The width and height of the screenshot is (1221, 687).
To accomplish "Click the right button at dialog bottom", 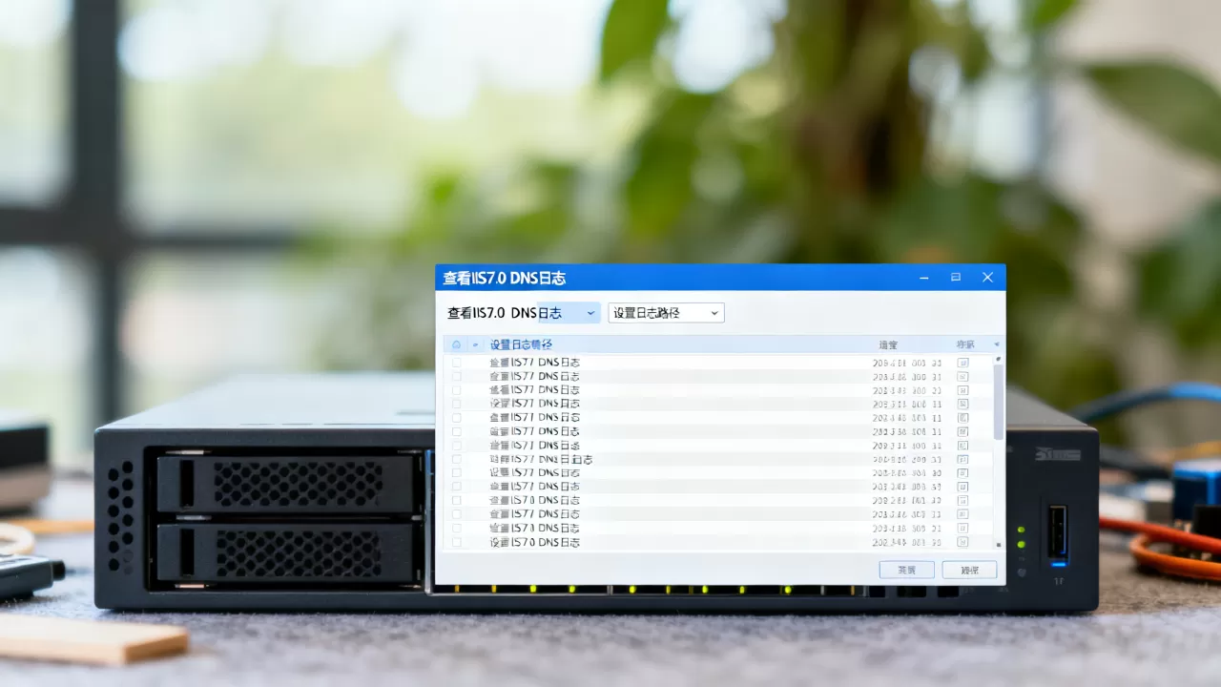I will click(969, 570).
